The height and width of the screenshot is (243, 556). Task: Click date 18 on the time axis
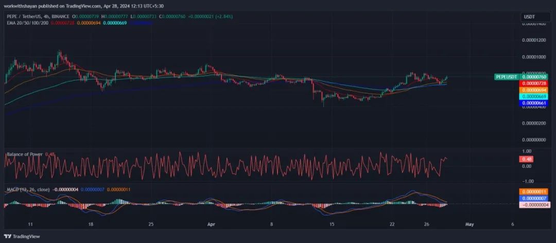pos(90,224)
